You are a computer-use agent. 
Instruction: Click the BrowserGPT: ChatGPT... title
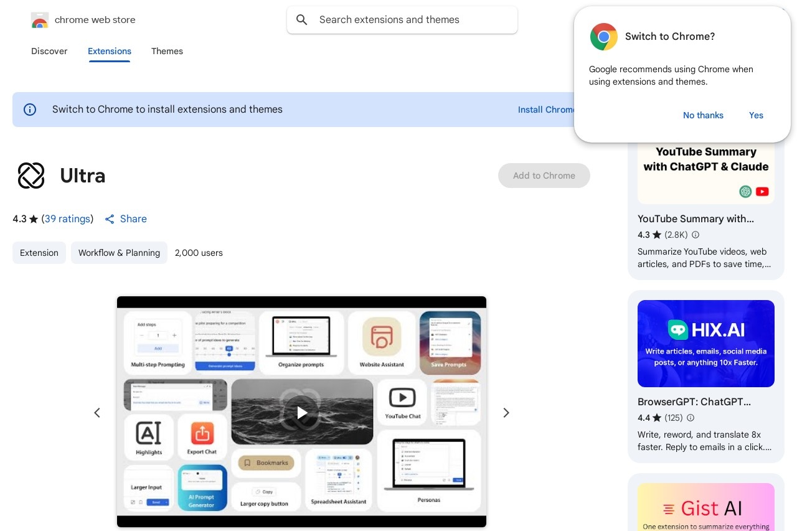click(694, 402)
